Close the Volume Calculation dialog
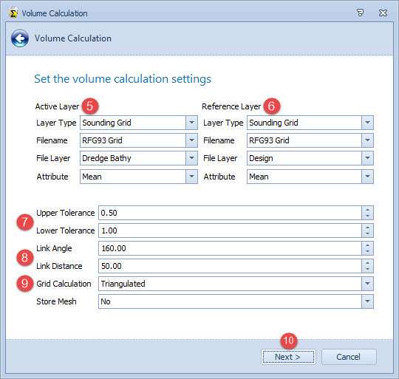Image resolution: width=399 pixels, height=379 pixels. click(383, 13)
